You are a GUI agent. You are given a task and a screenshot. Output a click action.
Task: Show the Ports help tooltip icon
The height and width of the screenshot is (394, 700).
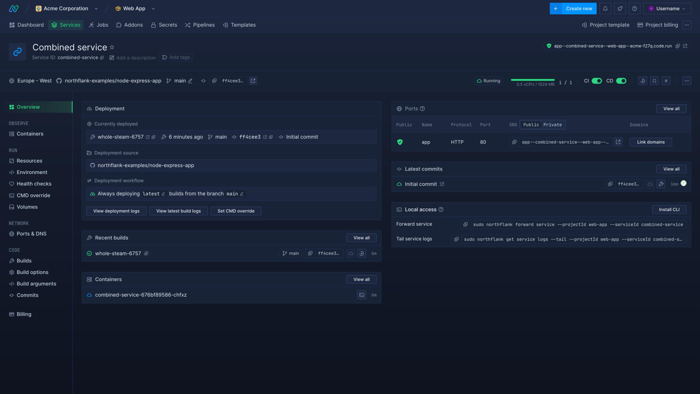tap(422, 109)
